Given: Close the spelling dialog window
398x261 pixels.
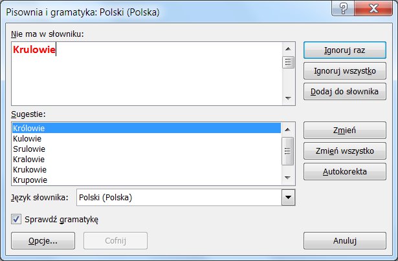Looking at the screenshot, I should (x=373, y=8).
